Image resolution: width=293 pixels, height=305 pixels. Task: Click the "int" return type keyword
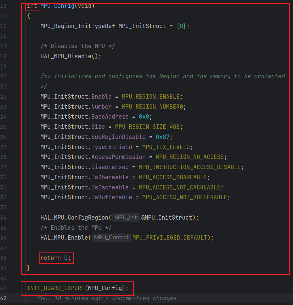click(x=32, y=6)
